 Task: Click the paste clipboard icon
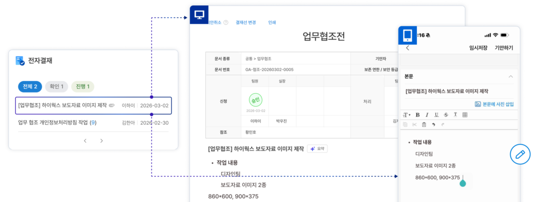[x=424, y=124]
